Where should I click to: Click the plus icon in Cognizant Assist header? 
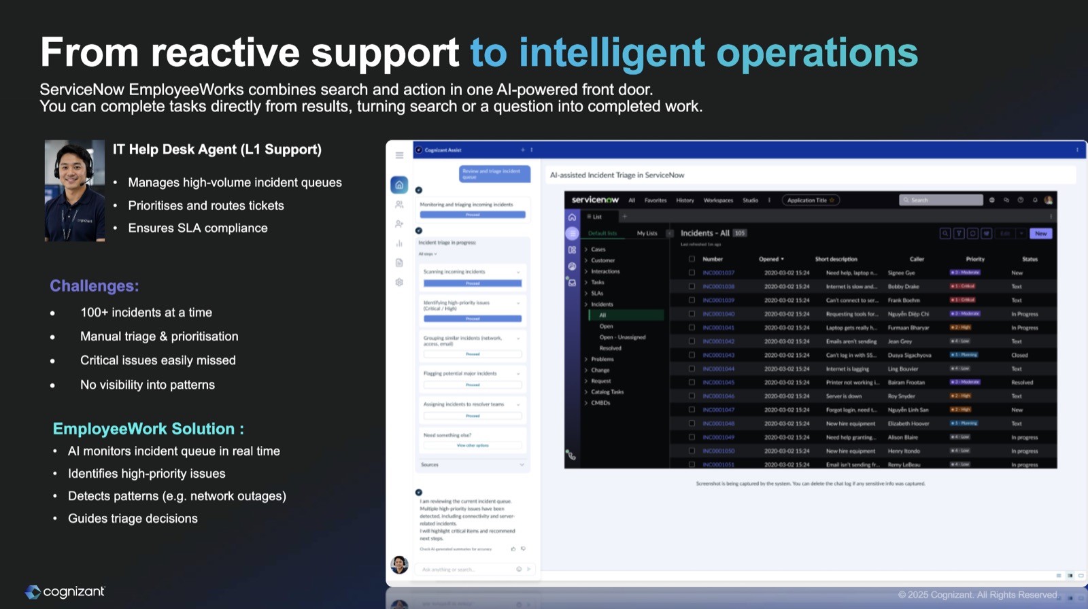click(523, 150)
